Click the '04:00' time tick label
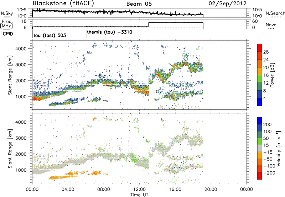The width and height of the screenshot is (285, 197). [x=68, y=190]
